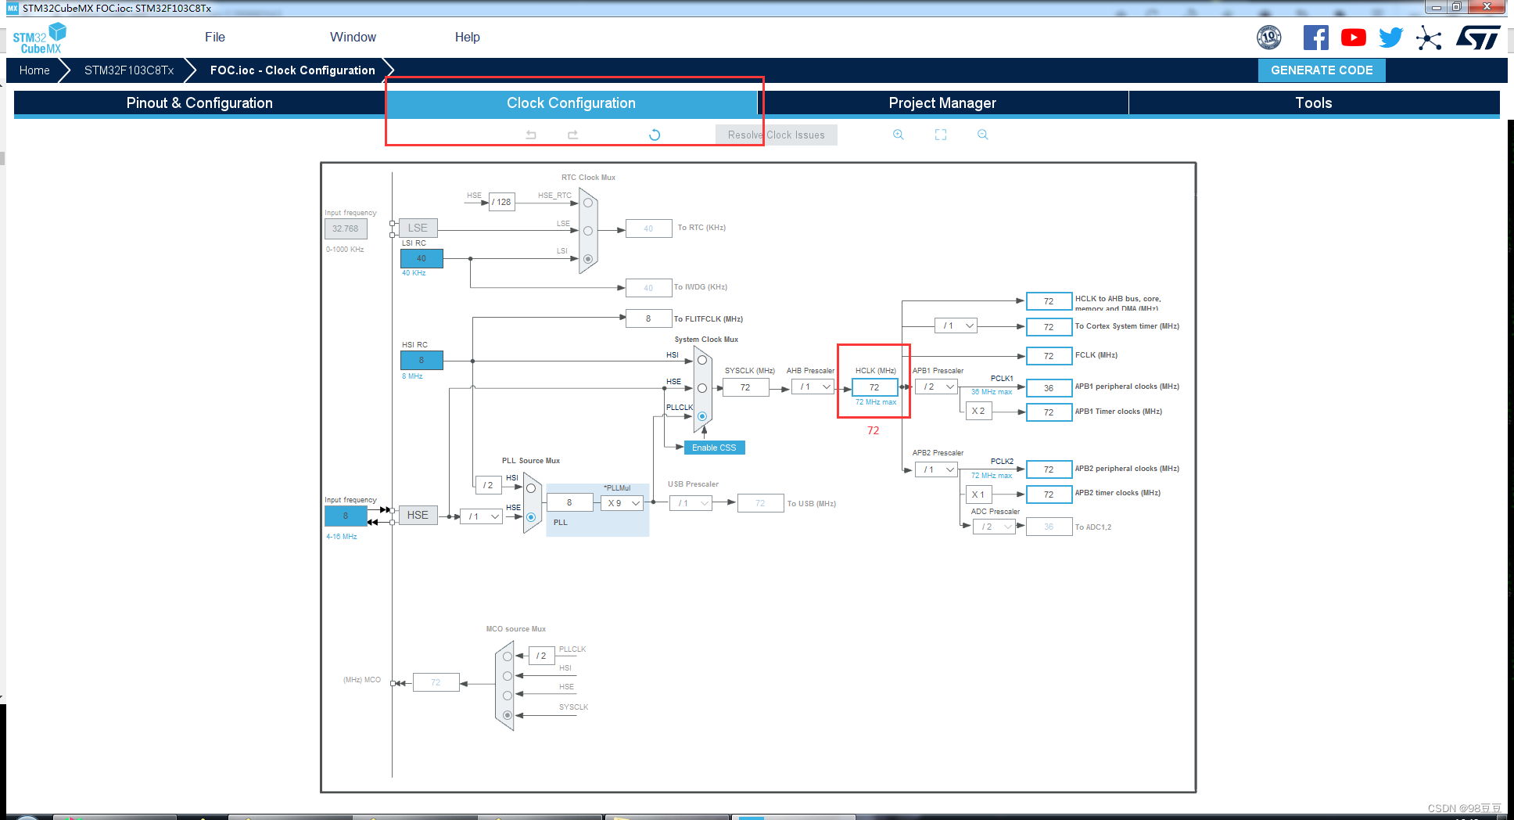Open ST Twitter page icon
This screenshot has width=1514, height=820.
(1390, 38)
